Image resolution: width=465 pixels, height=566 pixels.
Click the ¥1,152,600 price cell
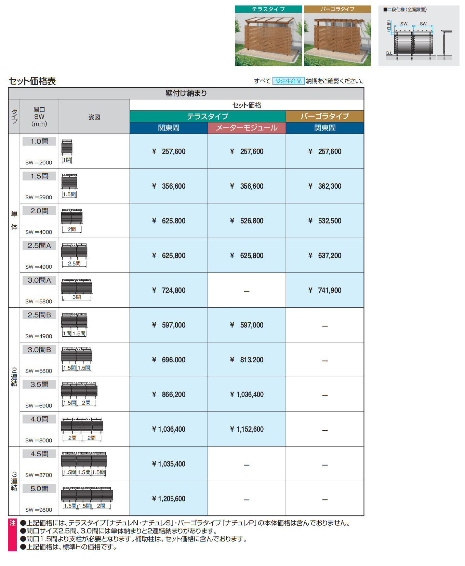tap(247, 429)
